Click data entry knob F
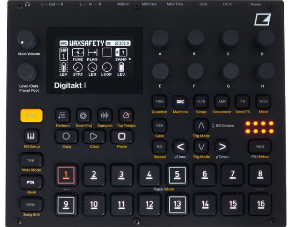Screen dimensions: 291x227 click(196, 72)
